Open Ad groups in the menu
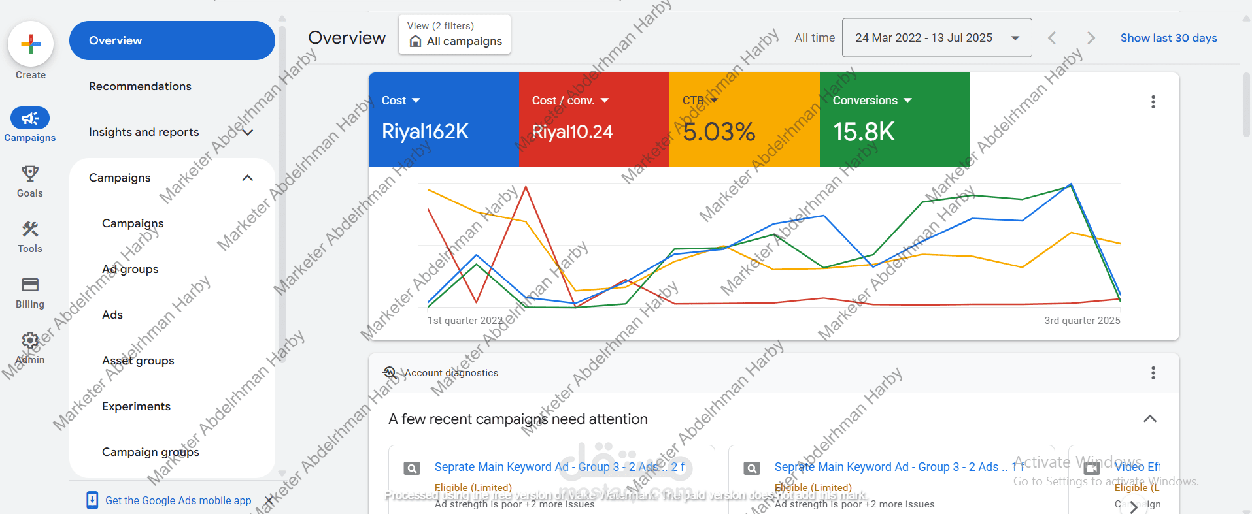This screenshot has width=1252, height=514. pyautogui.click(x=130, y=269)
